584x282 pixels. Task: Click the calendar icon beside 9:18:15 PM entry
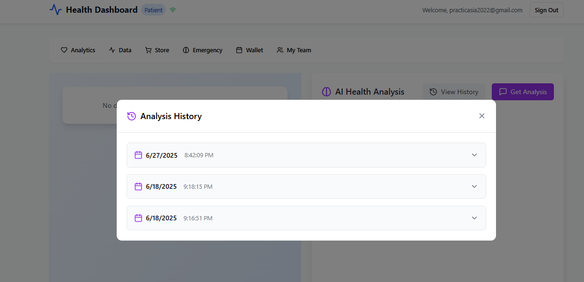(x=138, y=186)
